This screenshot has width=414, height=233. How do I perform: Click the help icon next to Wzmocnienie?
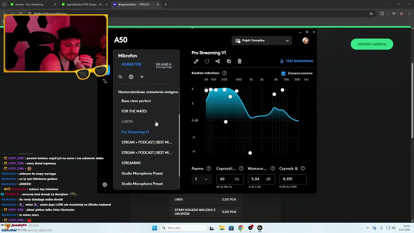tap(273, 168)
